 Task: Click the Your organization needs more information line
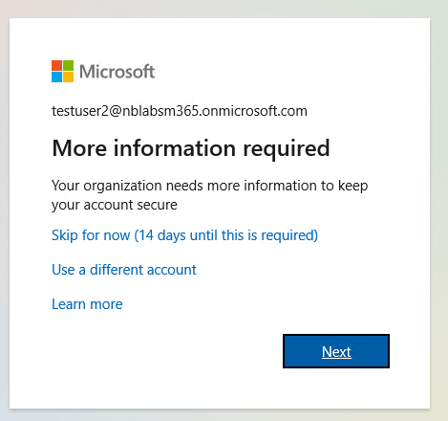pyautogui.click(x=210, y=186)
